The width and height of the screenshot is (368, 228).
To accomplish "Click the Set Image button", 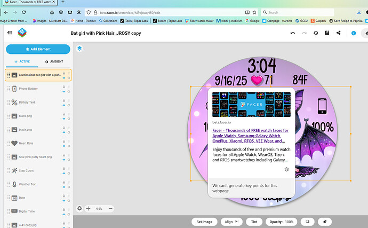I will [x=205, y=221].
